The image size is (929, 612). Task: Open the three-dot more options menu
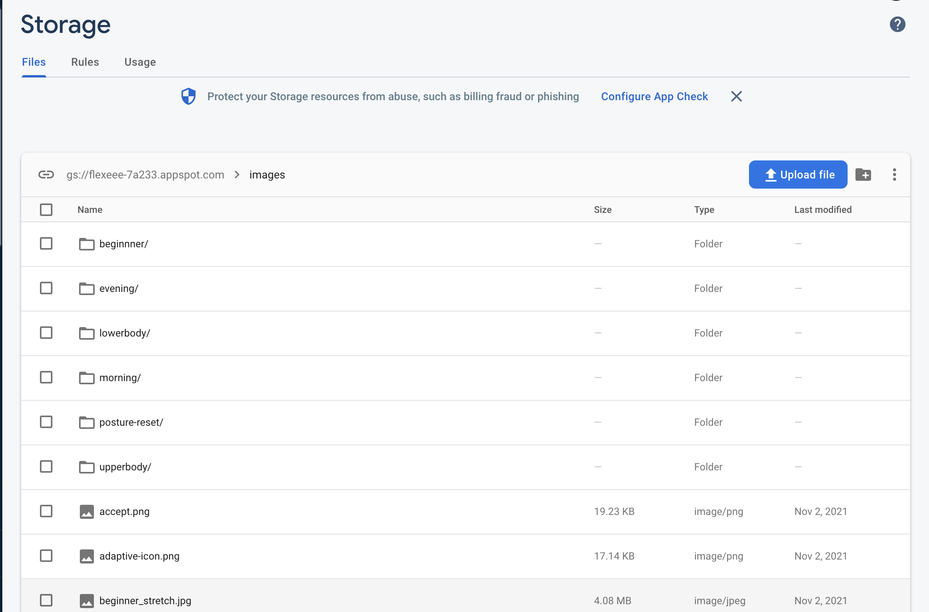[894, 175]
